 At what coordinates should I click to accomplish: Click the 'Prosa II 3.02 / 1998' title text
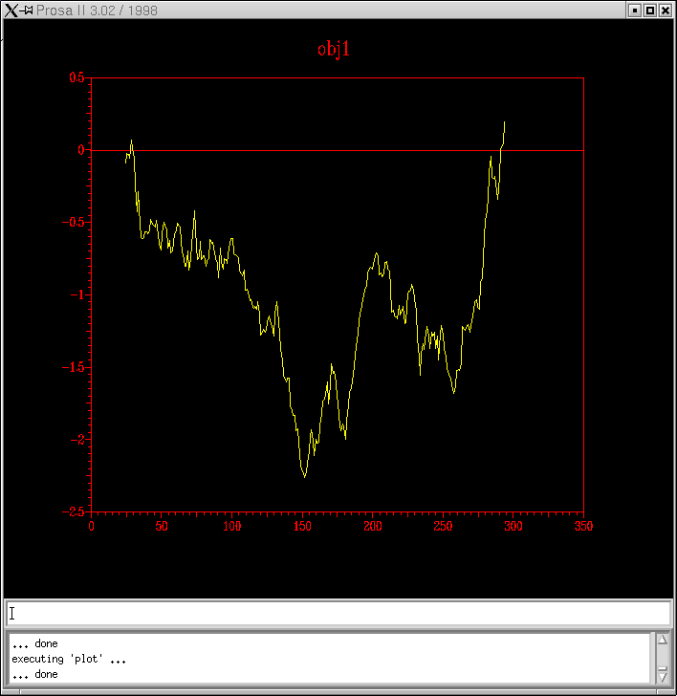click(x=98, y=11)
